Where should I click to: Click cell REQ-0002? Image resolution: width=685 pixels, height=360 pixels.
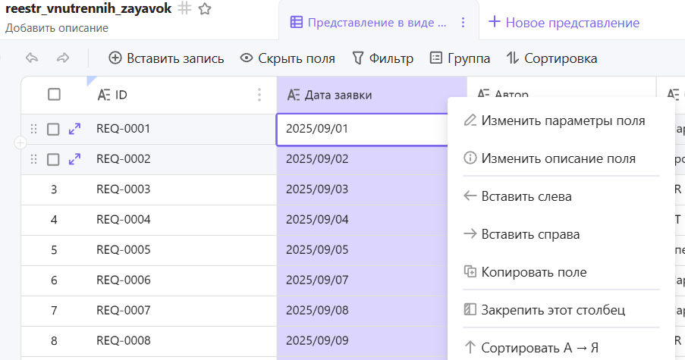click(x=182, y=159)
